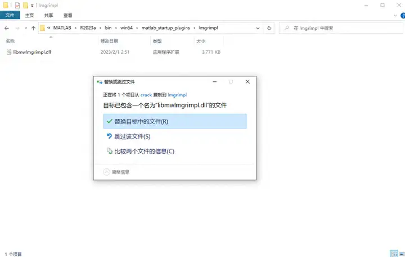The image size is (405, 257).
Task: Click the date 2023/2/1 2:51 cell
Action: click(x=115, y=52)
